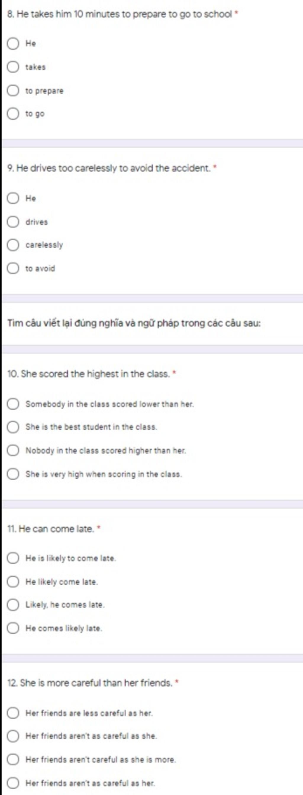Screen dimensions: 303x795
Task: Choose 'carelessly' in question 9
Action: (13, 245)
